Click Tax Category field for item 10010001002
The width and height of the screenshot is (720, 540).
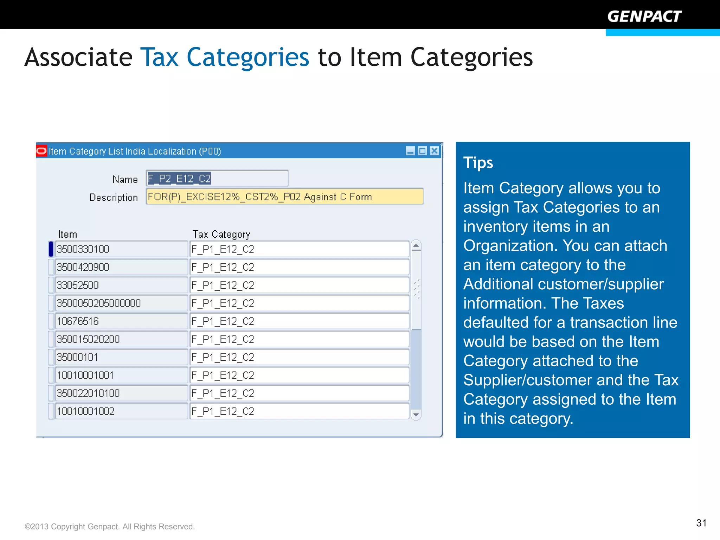coord(300,411)
